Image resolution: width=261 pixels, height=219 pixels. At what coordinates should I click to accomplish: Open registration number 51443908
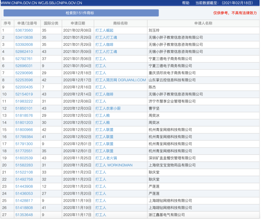24,186
